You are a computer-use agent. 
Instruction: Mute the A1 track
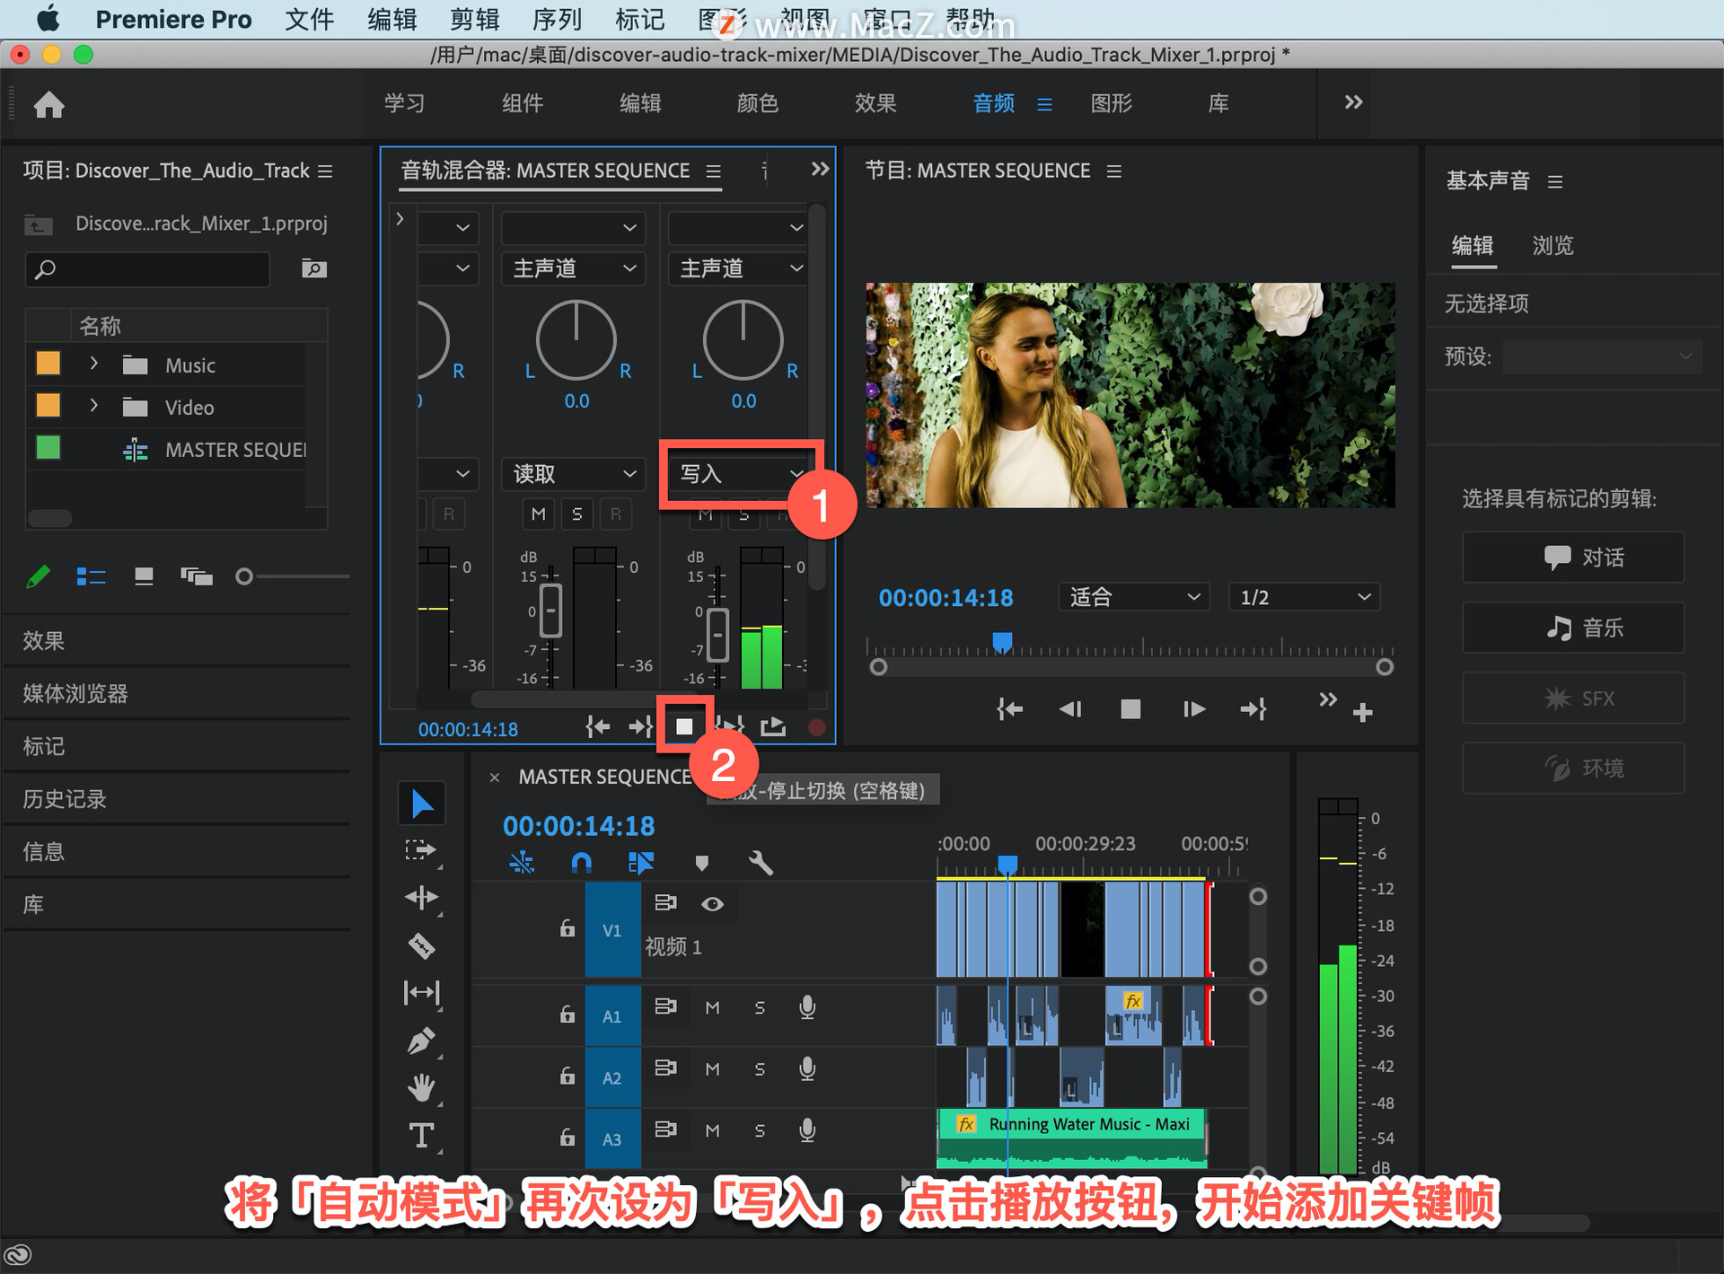coord(712,1007)
